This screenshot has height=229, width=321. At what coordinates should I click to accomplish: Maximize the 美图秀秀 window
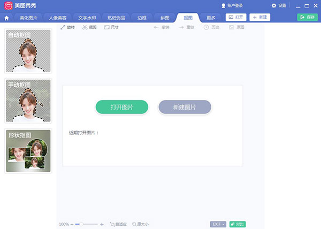[307, 6]
